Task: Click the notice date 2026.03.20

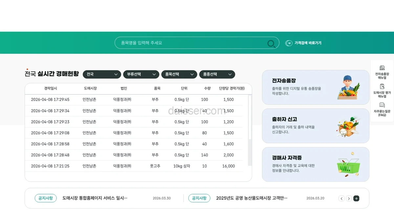Action: point(315,198)
